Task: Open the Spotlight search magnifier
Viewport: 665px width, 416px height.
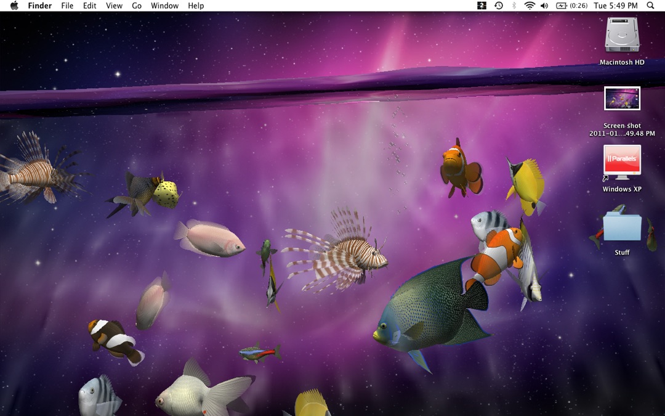Action: (650, 6)
